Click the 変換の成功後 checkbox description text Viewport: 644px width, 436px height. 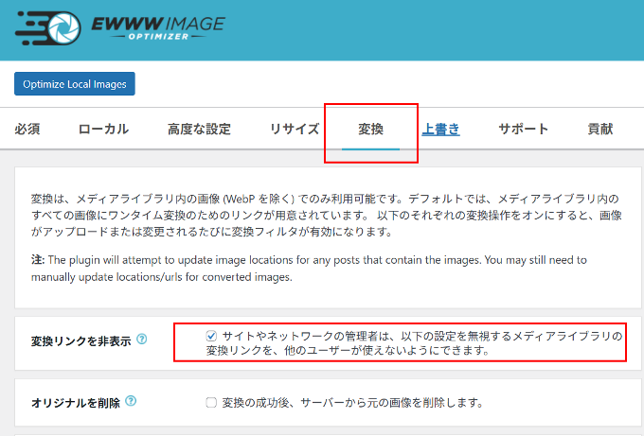352,403
